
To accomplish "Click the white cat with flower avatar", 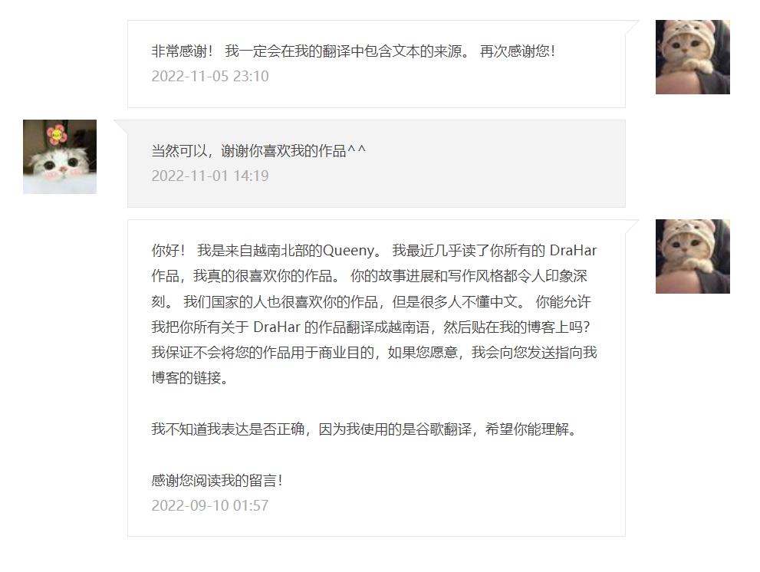I will coord(60,156).
